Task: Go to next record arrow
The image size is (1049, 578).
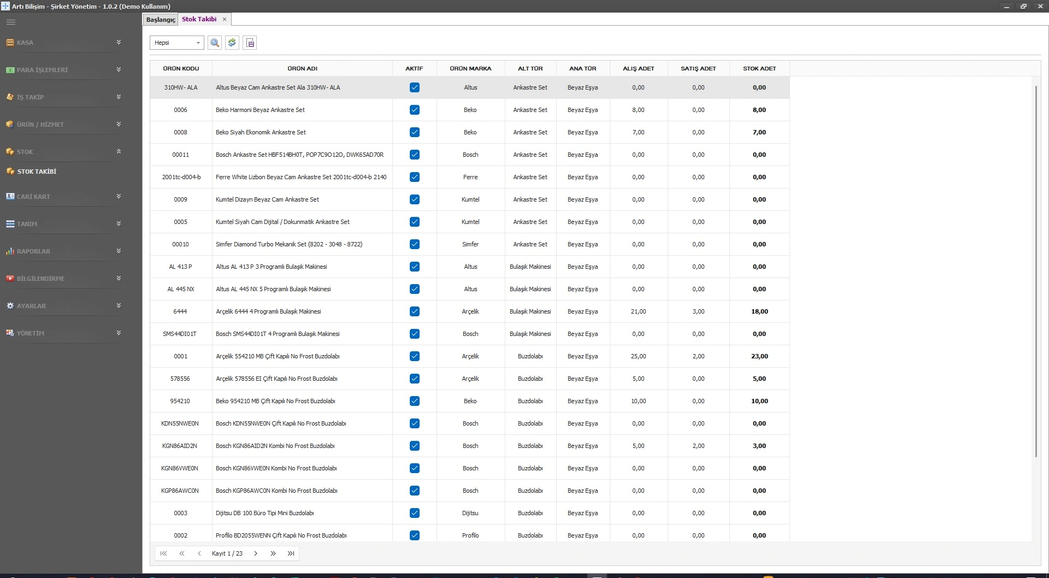Action: pos(255,553)
